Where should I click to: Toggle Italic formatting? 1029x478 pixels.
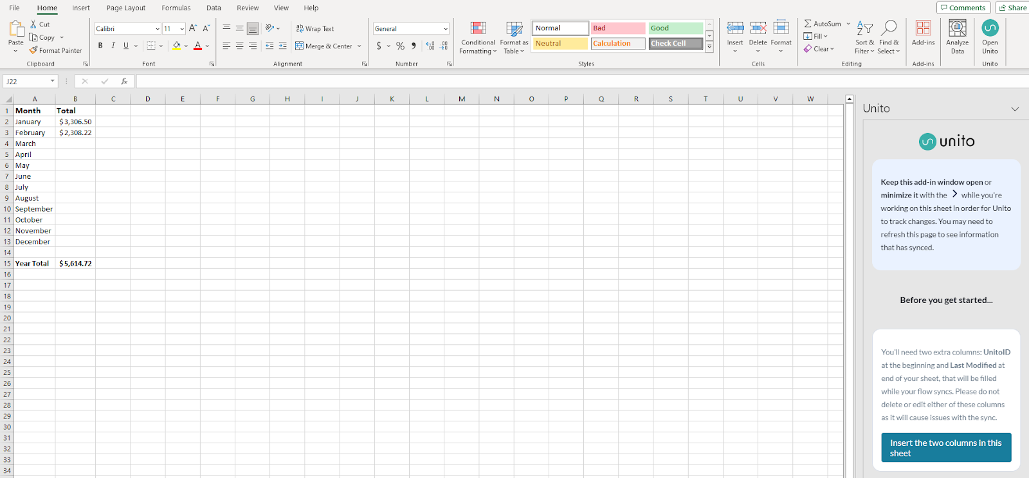pyautogui.click(x=113, y=46)
